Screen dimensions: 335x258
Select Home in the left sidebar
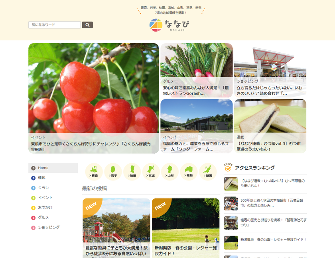[43, 168]
